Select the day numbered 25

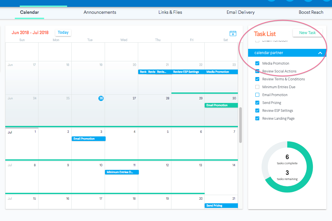pos(68,98)
